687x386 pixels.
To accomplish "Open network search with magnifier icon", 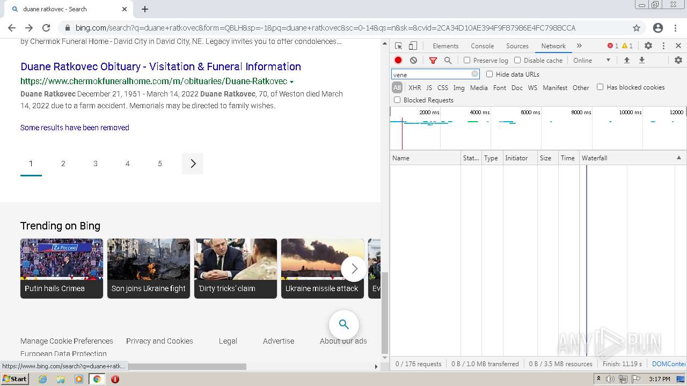I will pos(448,61).
